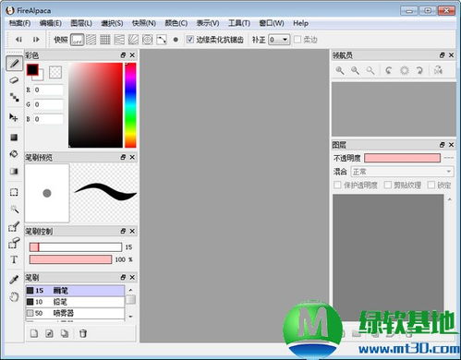461x360 pixels.
Task: Select the Select Pen tool
Action: point(14,227)
